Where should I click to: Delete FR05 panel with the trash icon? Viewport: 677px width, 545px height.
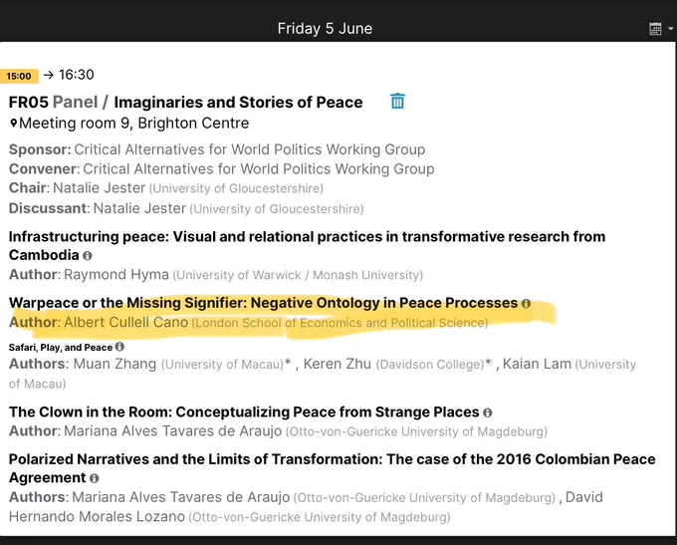tap(397, 102)
